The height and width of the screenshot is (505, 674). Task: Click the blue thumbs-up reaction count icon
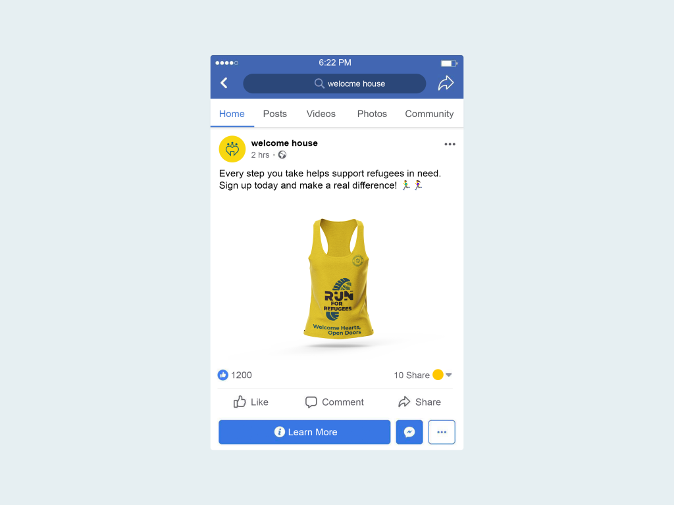(222, 375)
